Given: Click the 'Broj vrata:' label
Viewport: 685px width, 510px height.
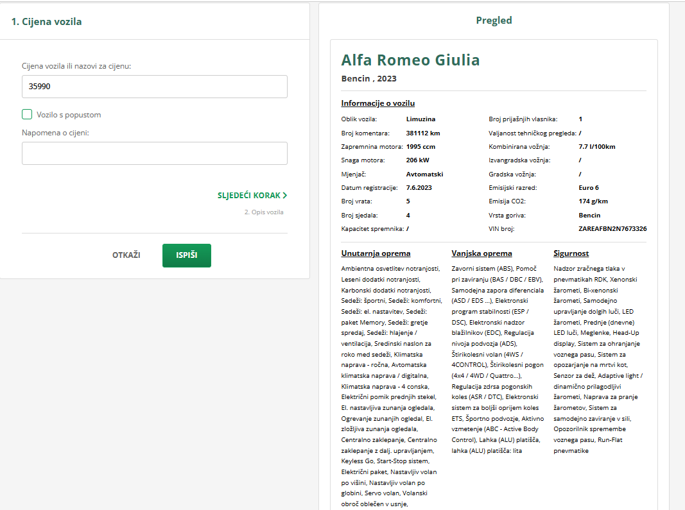Looking at the screenshot, I should [356, 201].
